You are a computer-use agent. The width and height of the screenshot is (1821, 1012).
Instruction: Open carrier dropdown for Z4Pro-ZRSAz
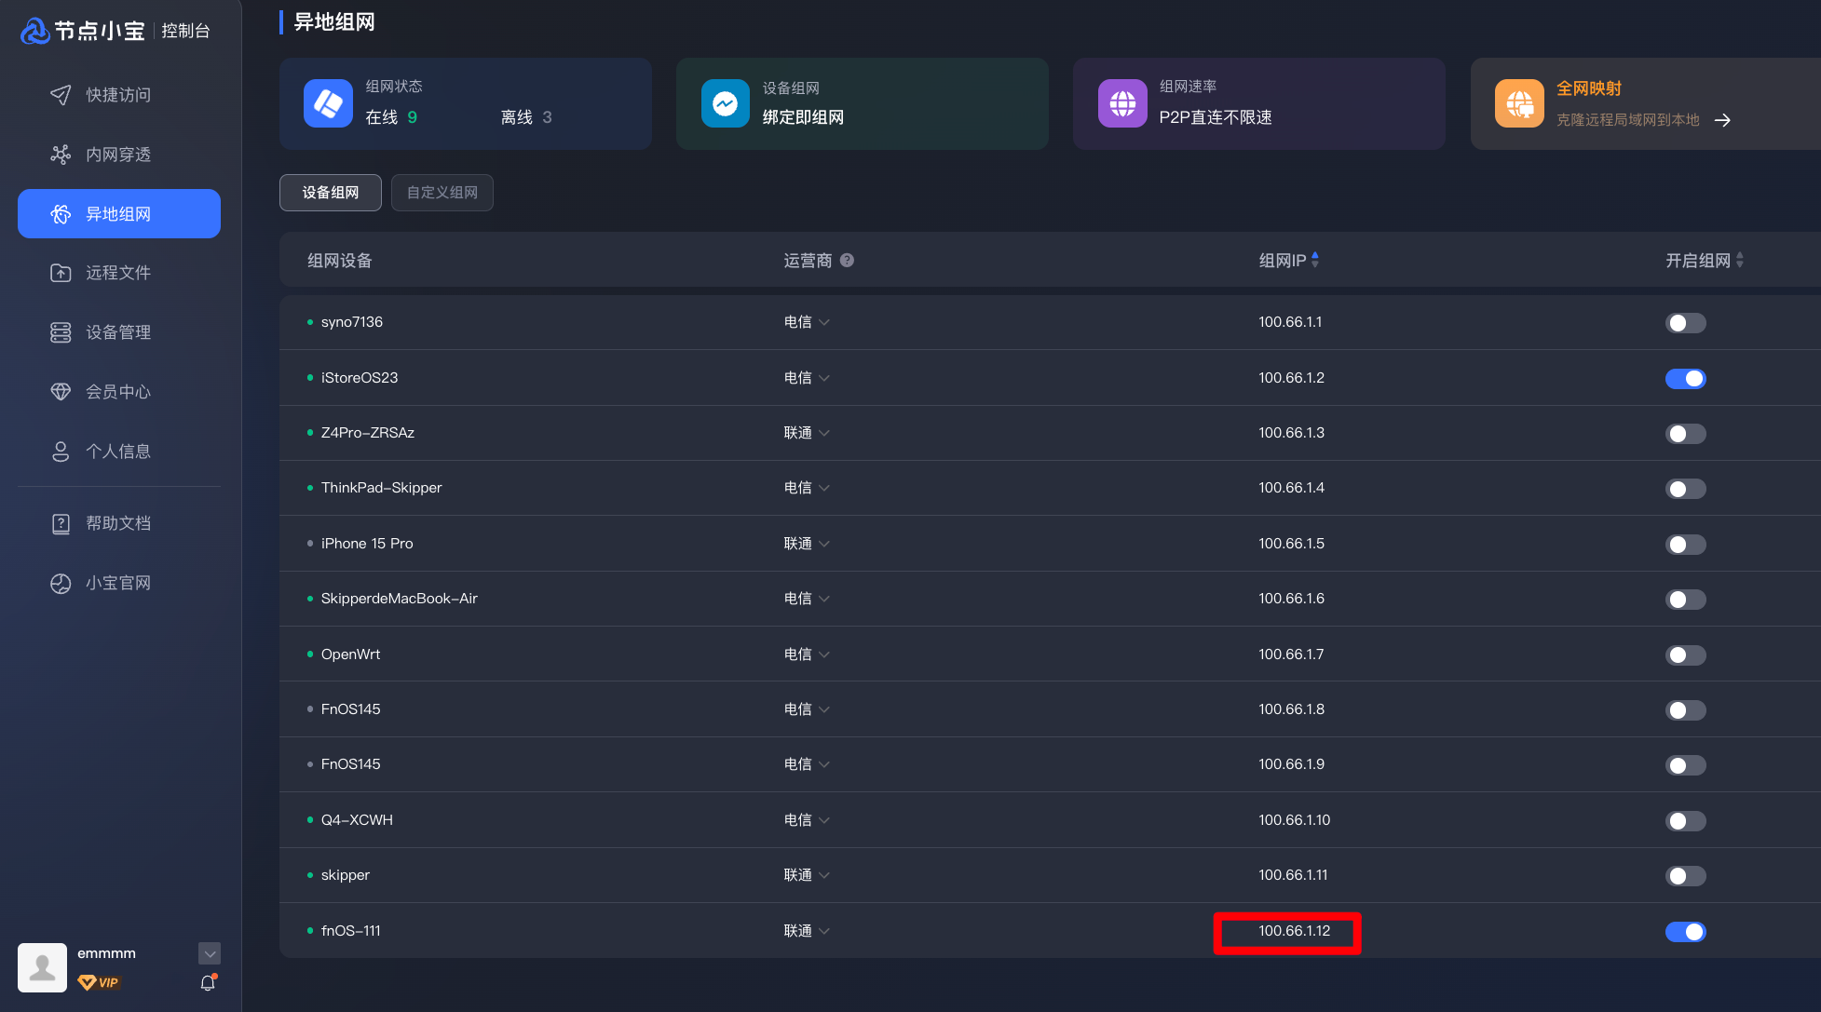tap(807, 433)
